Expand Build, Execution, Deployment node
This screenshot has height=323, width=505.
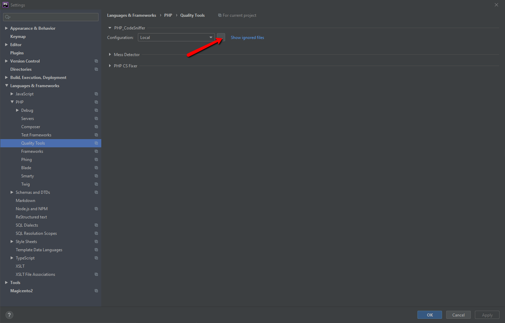(6, 78)
